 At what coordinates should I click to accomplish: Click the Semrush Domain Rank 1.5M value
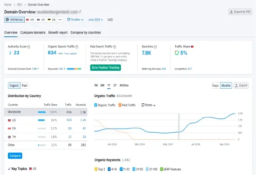tap(34, 69)
